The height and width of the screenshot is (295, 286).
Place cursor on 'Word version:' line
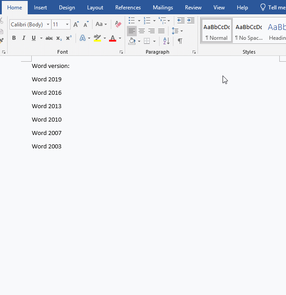click(50, 66)
